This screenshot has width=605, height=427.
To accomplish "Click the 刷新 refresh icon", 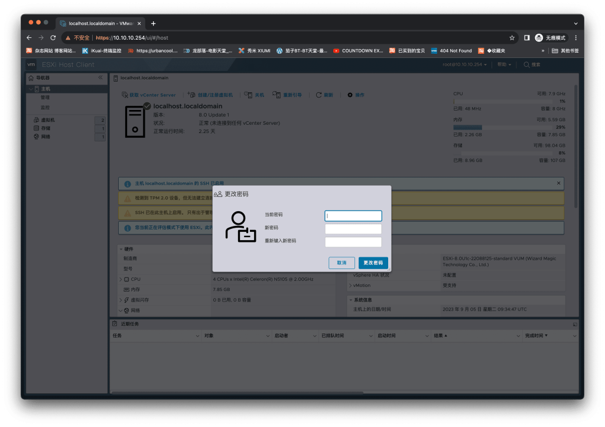I will click(x=318, y=95).
